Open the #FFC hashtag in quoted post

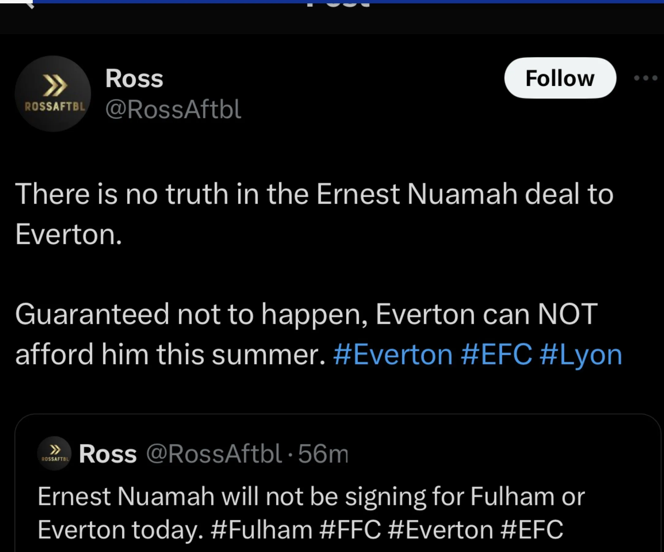click(350, 529)
